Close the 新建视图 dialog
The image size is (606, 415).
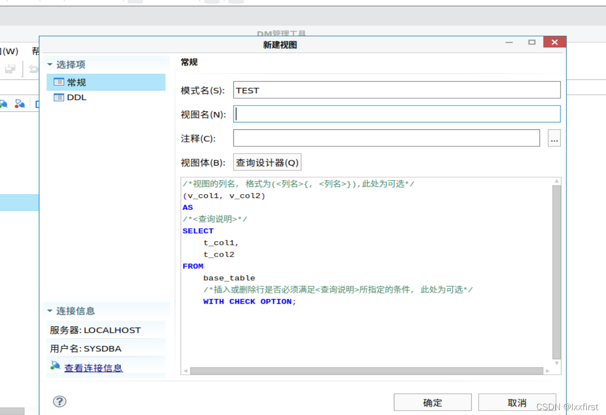click(x=555, y=43)
